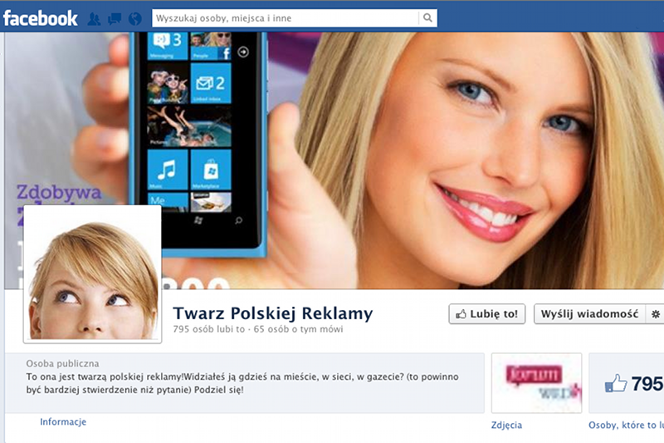The height and width of the screenshot is (443, 664).
Task: Click the Osoba publiczna category text
Action: pos(63,363)
